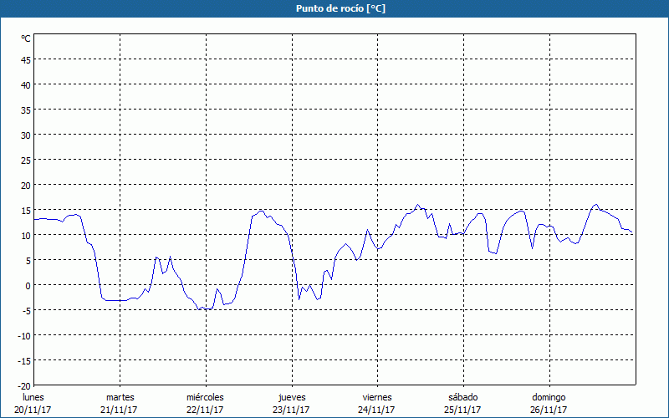This screenshot has height=418, width=669.
Task: Select the 'domingo' day label
Action: [x=549, y=397]
